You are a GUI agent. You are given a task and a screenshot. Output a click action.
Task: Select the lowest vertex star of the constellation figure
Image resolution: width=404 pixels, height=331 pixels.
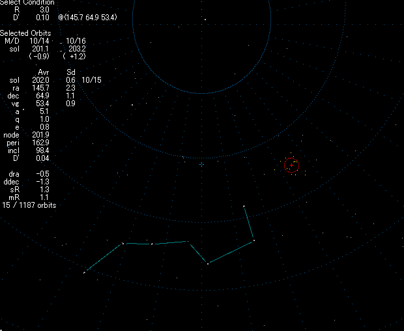pos(207,263)
